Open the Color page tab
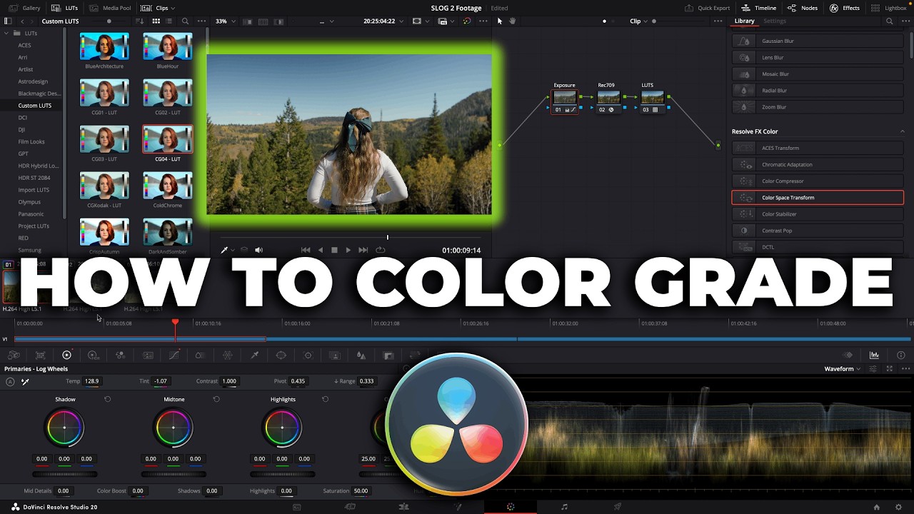 click(x=511, y=507)
